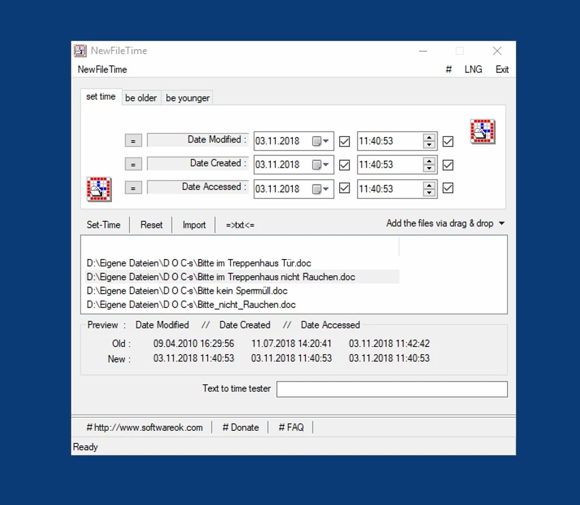Viewport: 580px width, 505px height.
Task: Open the LNG language menu
Action: tap(473, 70)
